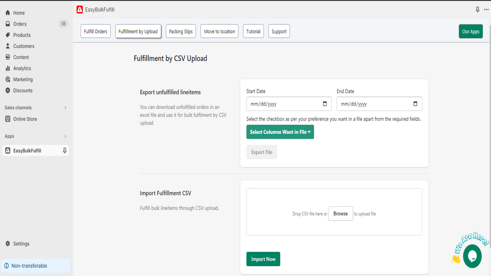Open the Start Date calendar picker icon
Image resolution: width=491 pixels, height=276 pixels.
point(325,103)
